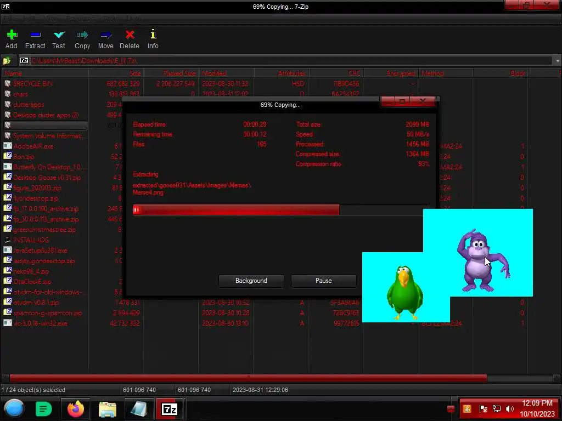
Task: Click the Test toolbar icon
Action: (58, 35)
